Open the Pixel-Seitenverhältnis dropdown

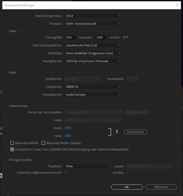pos(93,45)
